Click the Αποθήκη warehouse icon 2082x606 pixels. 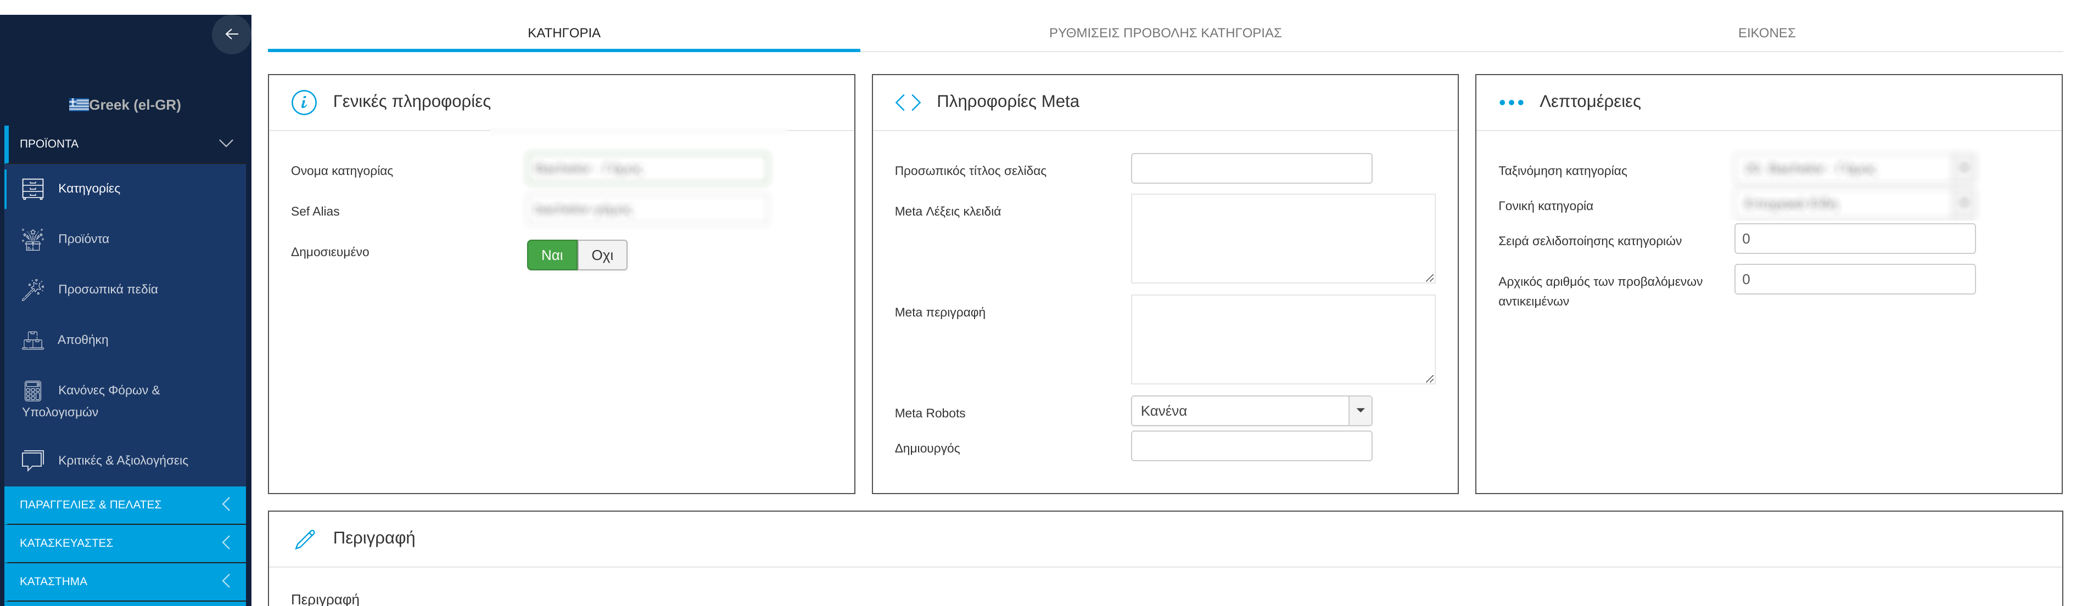[33, 339]
